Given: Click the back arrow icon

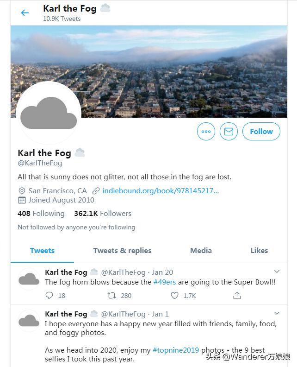Looking at the screenshot, I should click(25, 13).
